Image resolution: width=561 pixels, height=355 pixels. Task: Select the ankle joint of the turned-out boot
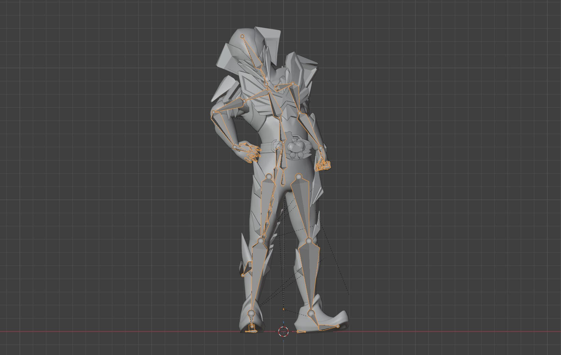pyautogui.click(x=311, y=313)
